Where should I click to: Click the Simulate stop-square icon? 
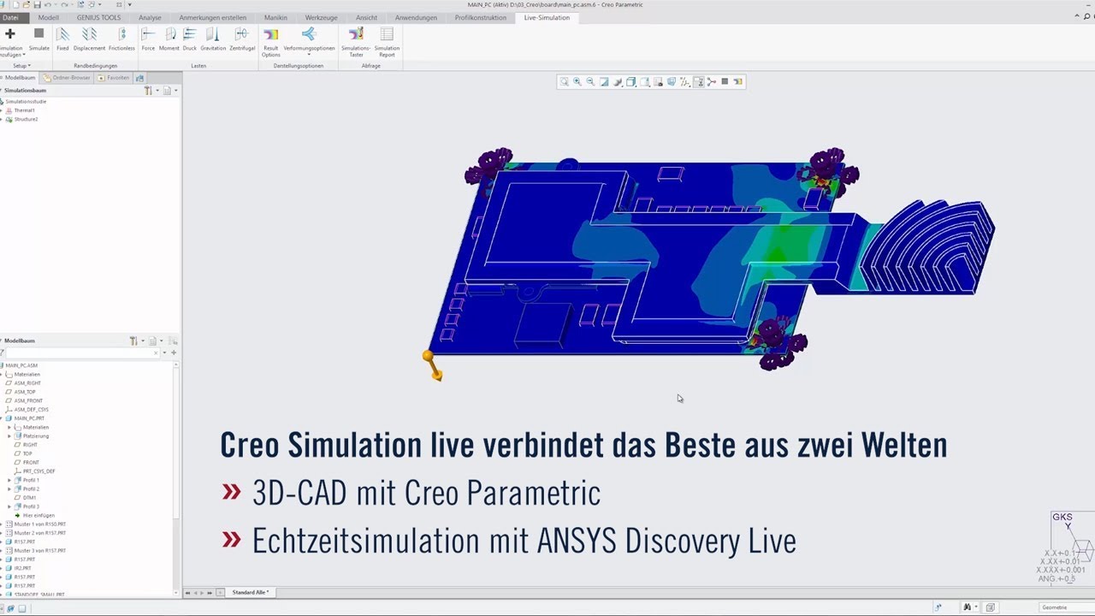(38, 34)
